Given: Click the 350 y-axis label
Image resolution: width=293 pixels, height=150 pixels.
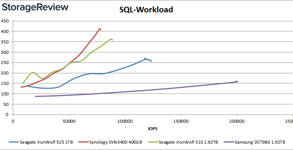Looking at the screenshot, I should [x=5, y=42].
